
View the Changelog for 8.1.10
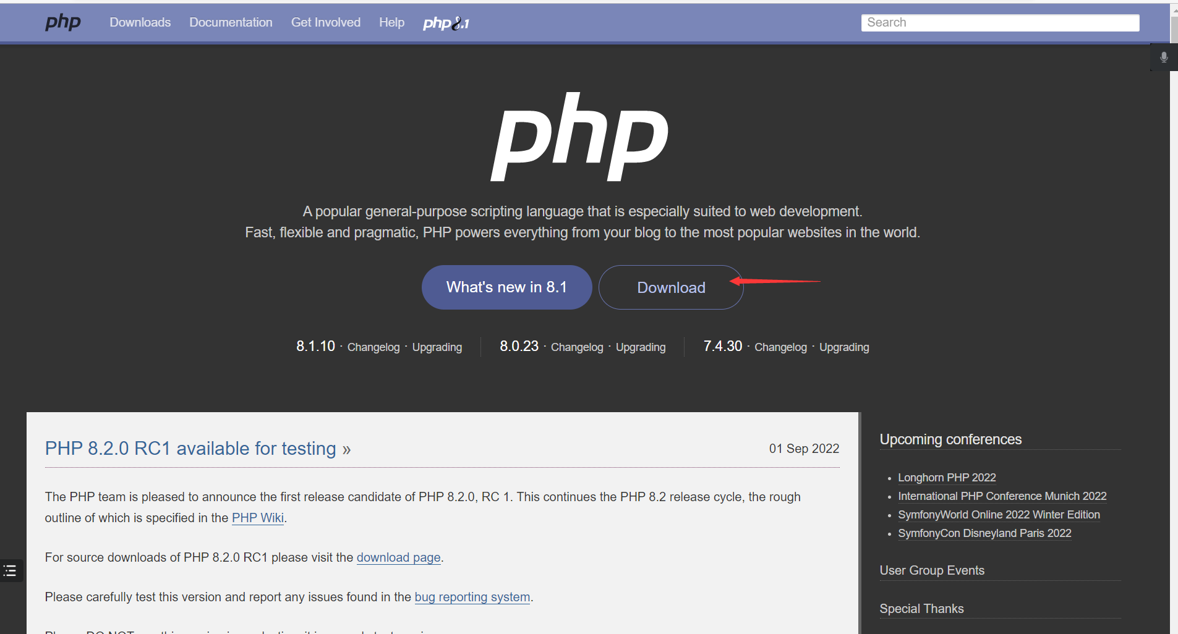[x=373, y=347]
